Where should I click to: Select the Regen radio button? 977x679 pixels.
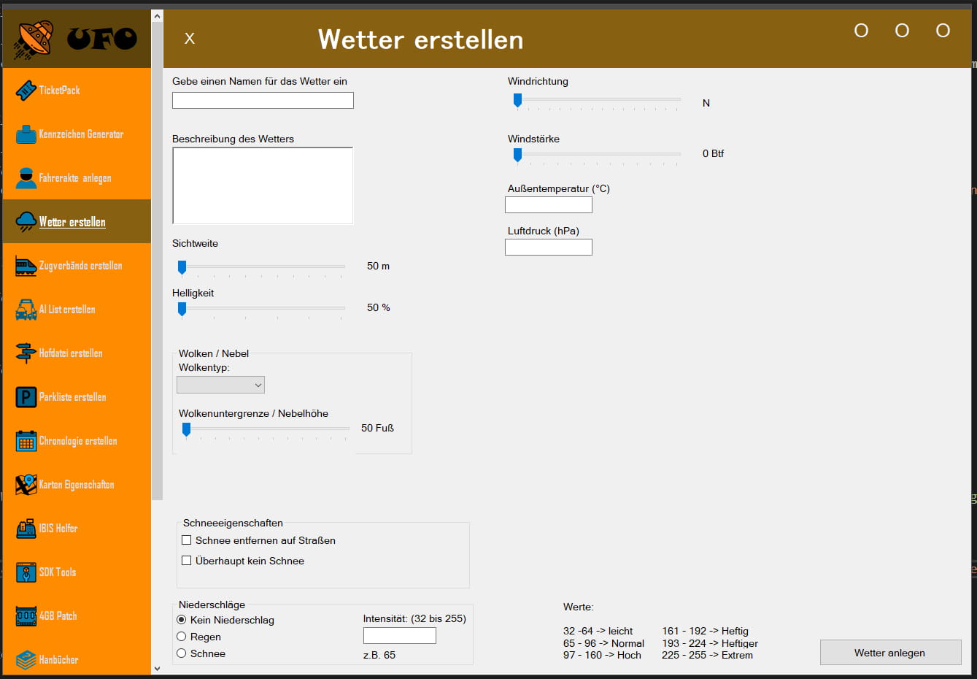182,637
